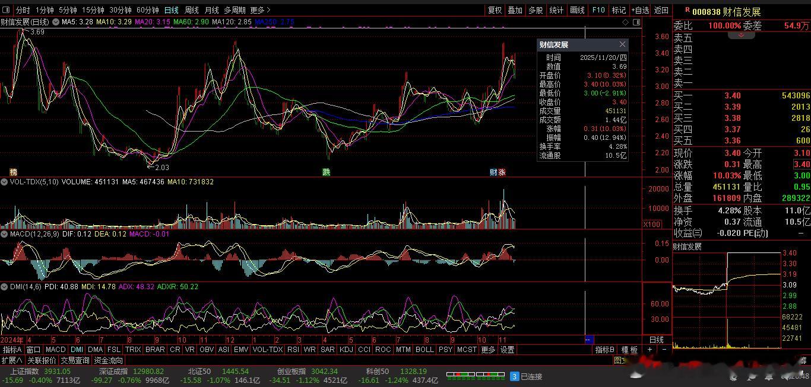Expand the order book with double-chevron arrow
Image resolution: width=811 pixels, height=387 pixels.
click(741, 36)
